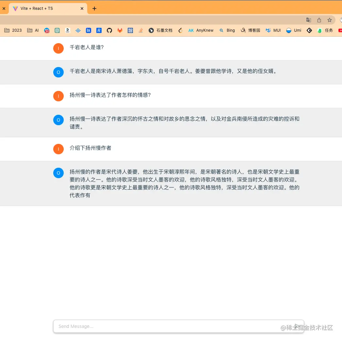Open the Umi bookmark
The image size is (342, 340).
pyautogui.click(x=294, y=30)
